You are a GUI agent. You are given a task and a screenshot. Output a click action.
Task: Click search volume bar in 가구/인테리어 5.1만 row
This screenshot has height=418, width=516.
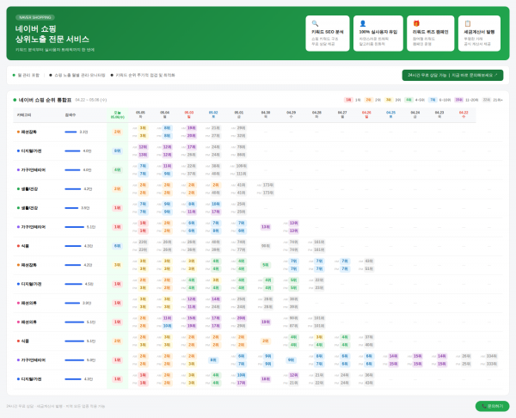point(74,227)
